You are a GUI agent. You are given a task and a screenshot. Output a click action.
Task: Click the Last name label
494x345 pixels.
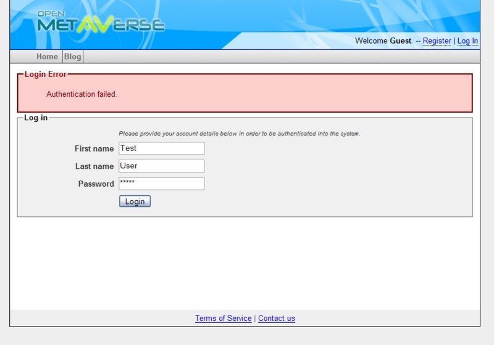(x=94, y=166)
